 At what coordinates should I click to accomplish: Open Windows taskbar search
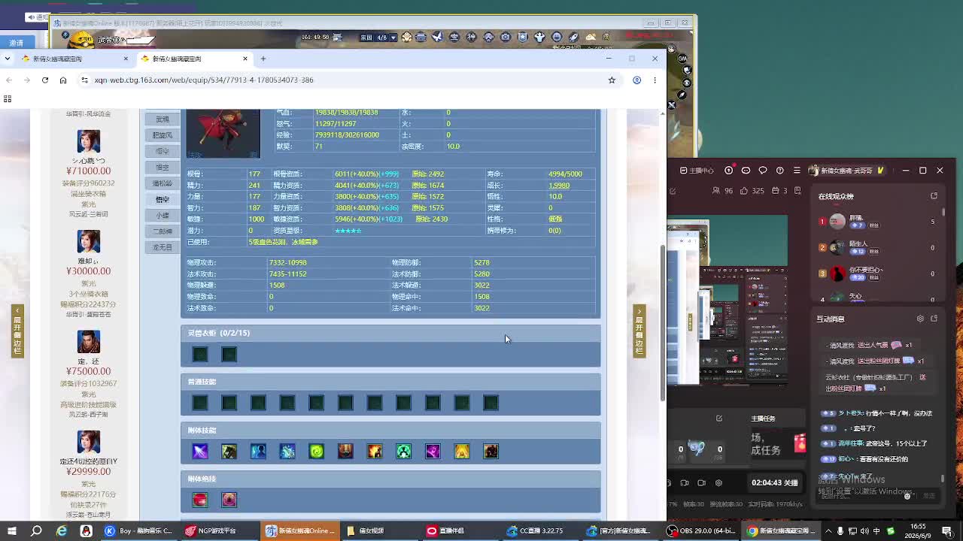36,530
